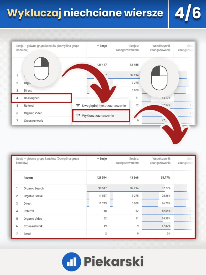Select Cross-network in the lower table
The height and width of the screenshot is (275, 206).
pyautogui.click(x=33, y=226)
